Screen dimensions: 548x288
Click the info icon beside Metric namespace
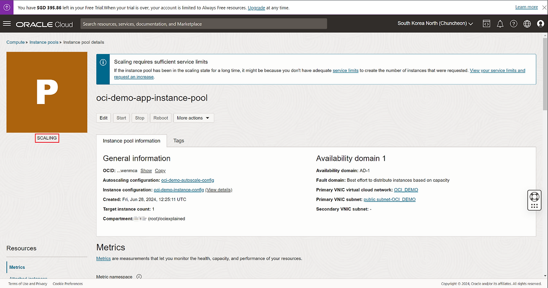click(139, 277)
